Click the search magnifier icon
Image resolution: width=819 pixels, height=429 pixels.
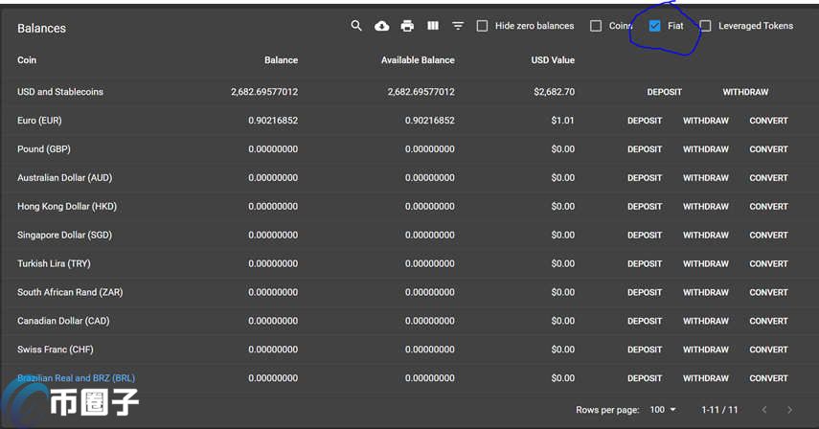pos(356,26)
